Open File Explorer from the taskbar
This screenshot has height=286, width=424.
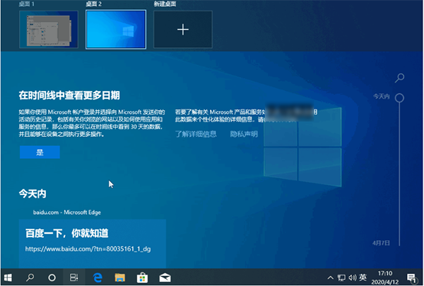(119, 278)
